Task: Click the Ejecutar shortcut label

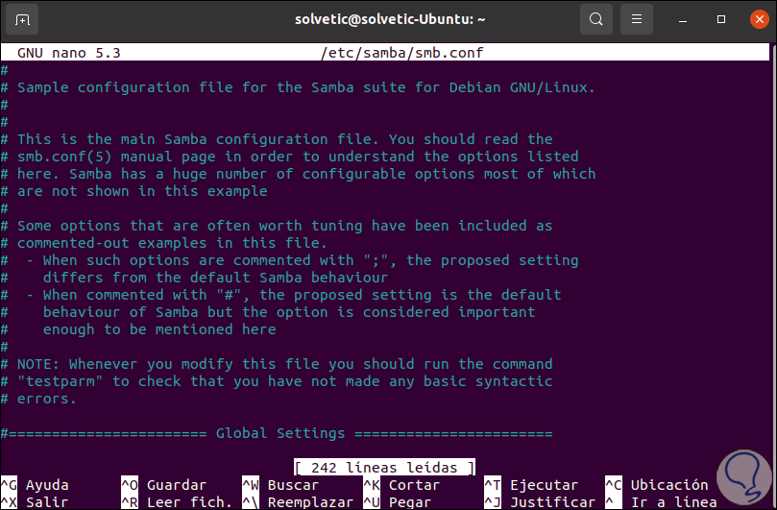Action: click(x=544, y=485)
